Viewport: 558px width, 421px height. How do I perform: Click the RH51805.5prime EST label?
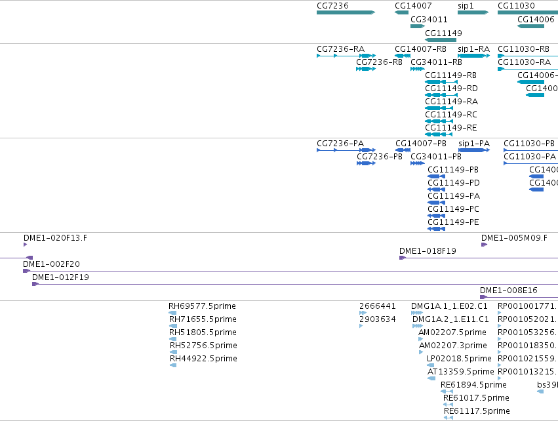[203, 332]
